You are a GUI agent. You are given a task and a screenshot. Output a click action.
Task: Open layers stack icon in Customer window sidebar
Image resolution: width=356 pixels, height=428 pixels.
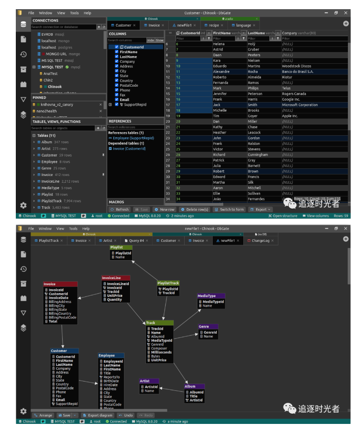[x=23, y=115]
